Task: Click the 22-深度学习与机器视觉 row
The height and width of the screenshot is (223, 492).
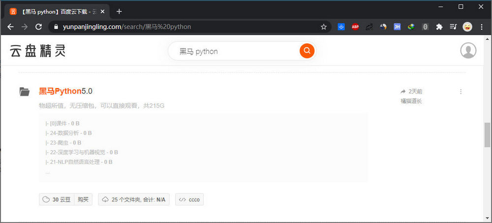Action: coord(82,152)
